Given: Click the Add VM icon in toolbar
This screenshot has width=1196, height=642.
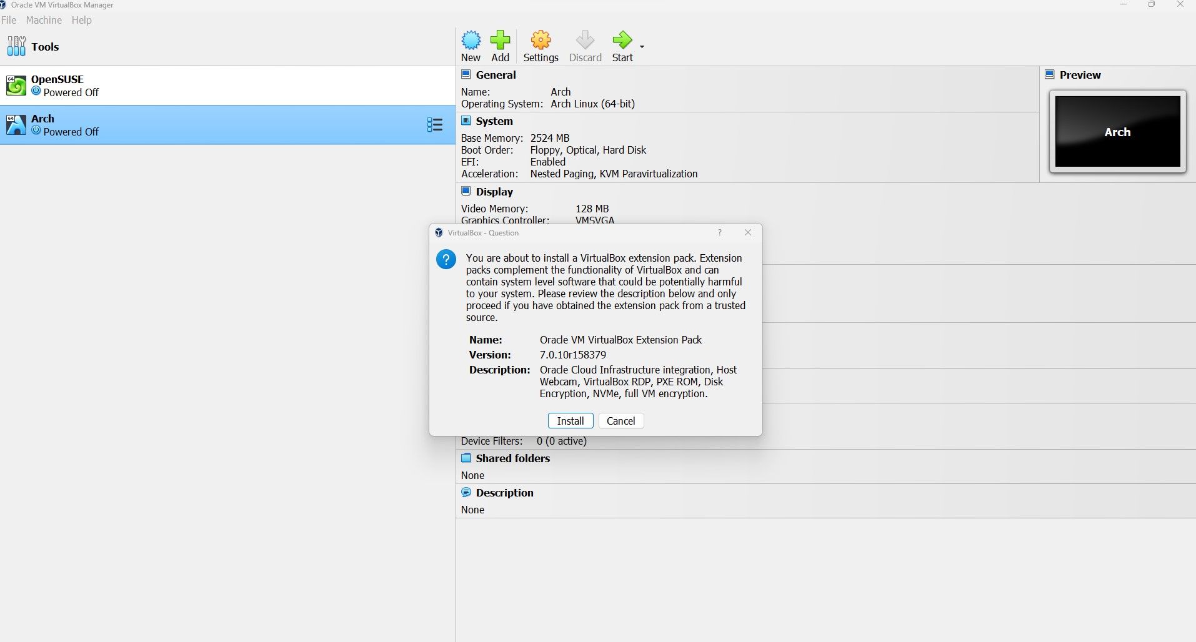Looking at the screenshot, I should pos(501,41).
